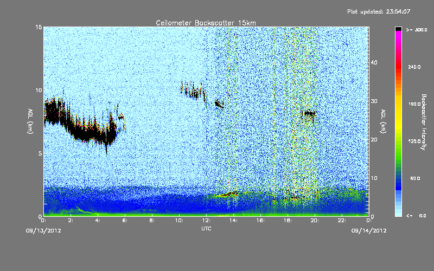Click the 30 kft tick label

374,101
